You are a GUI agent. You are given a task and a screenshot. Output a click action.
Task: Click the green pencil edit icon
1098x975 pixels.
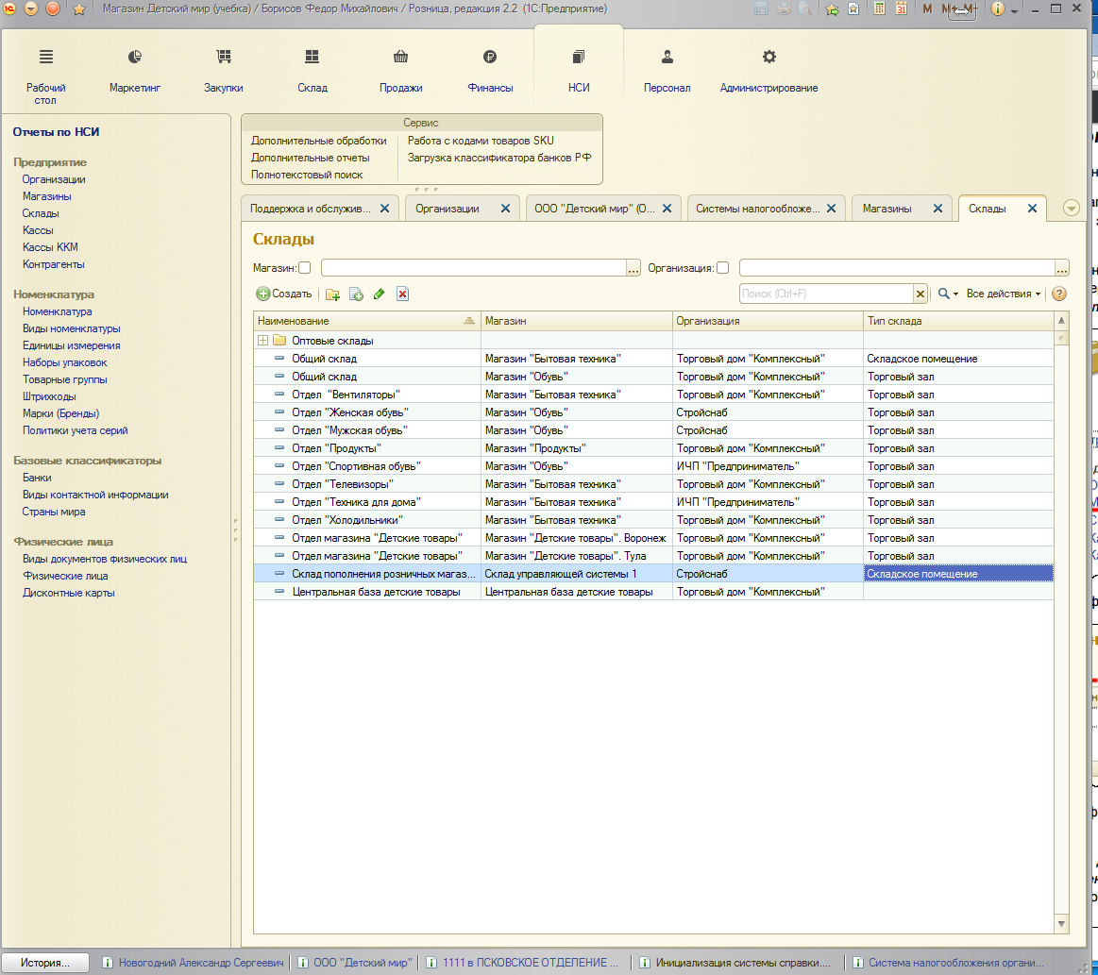point(380,294)
